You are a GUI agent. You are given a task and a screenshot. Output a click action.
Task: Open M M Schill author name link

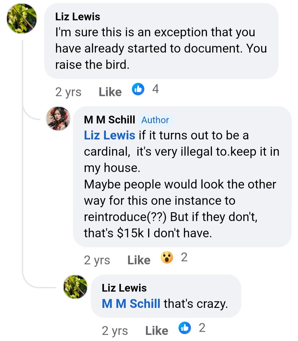[110, 120]
